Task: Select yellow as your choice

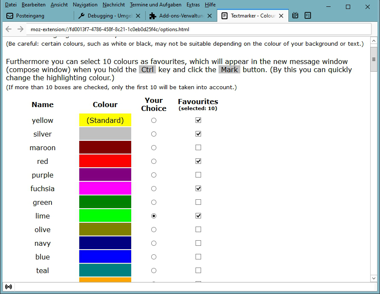Action: pos(154,120)
